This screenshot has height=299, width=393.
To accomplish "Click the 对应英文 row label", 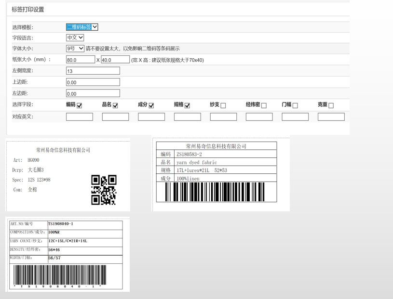I will click(x=23, y=117).
